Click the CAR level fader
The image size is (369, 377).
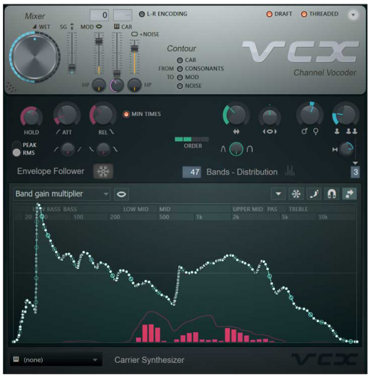117,73
